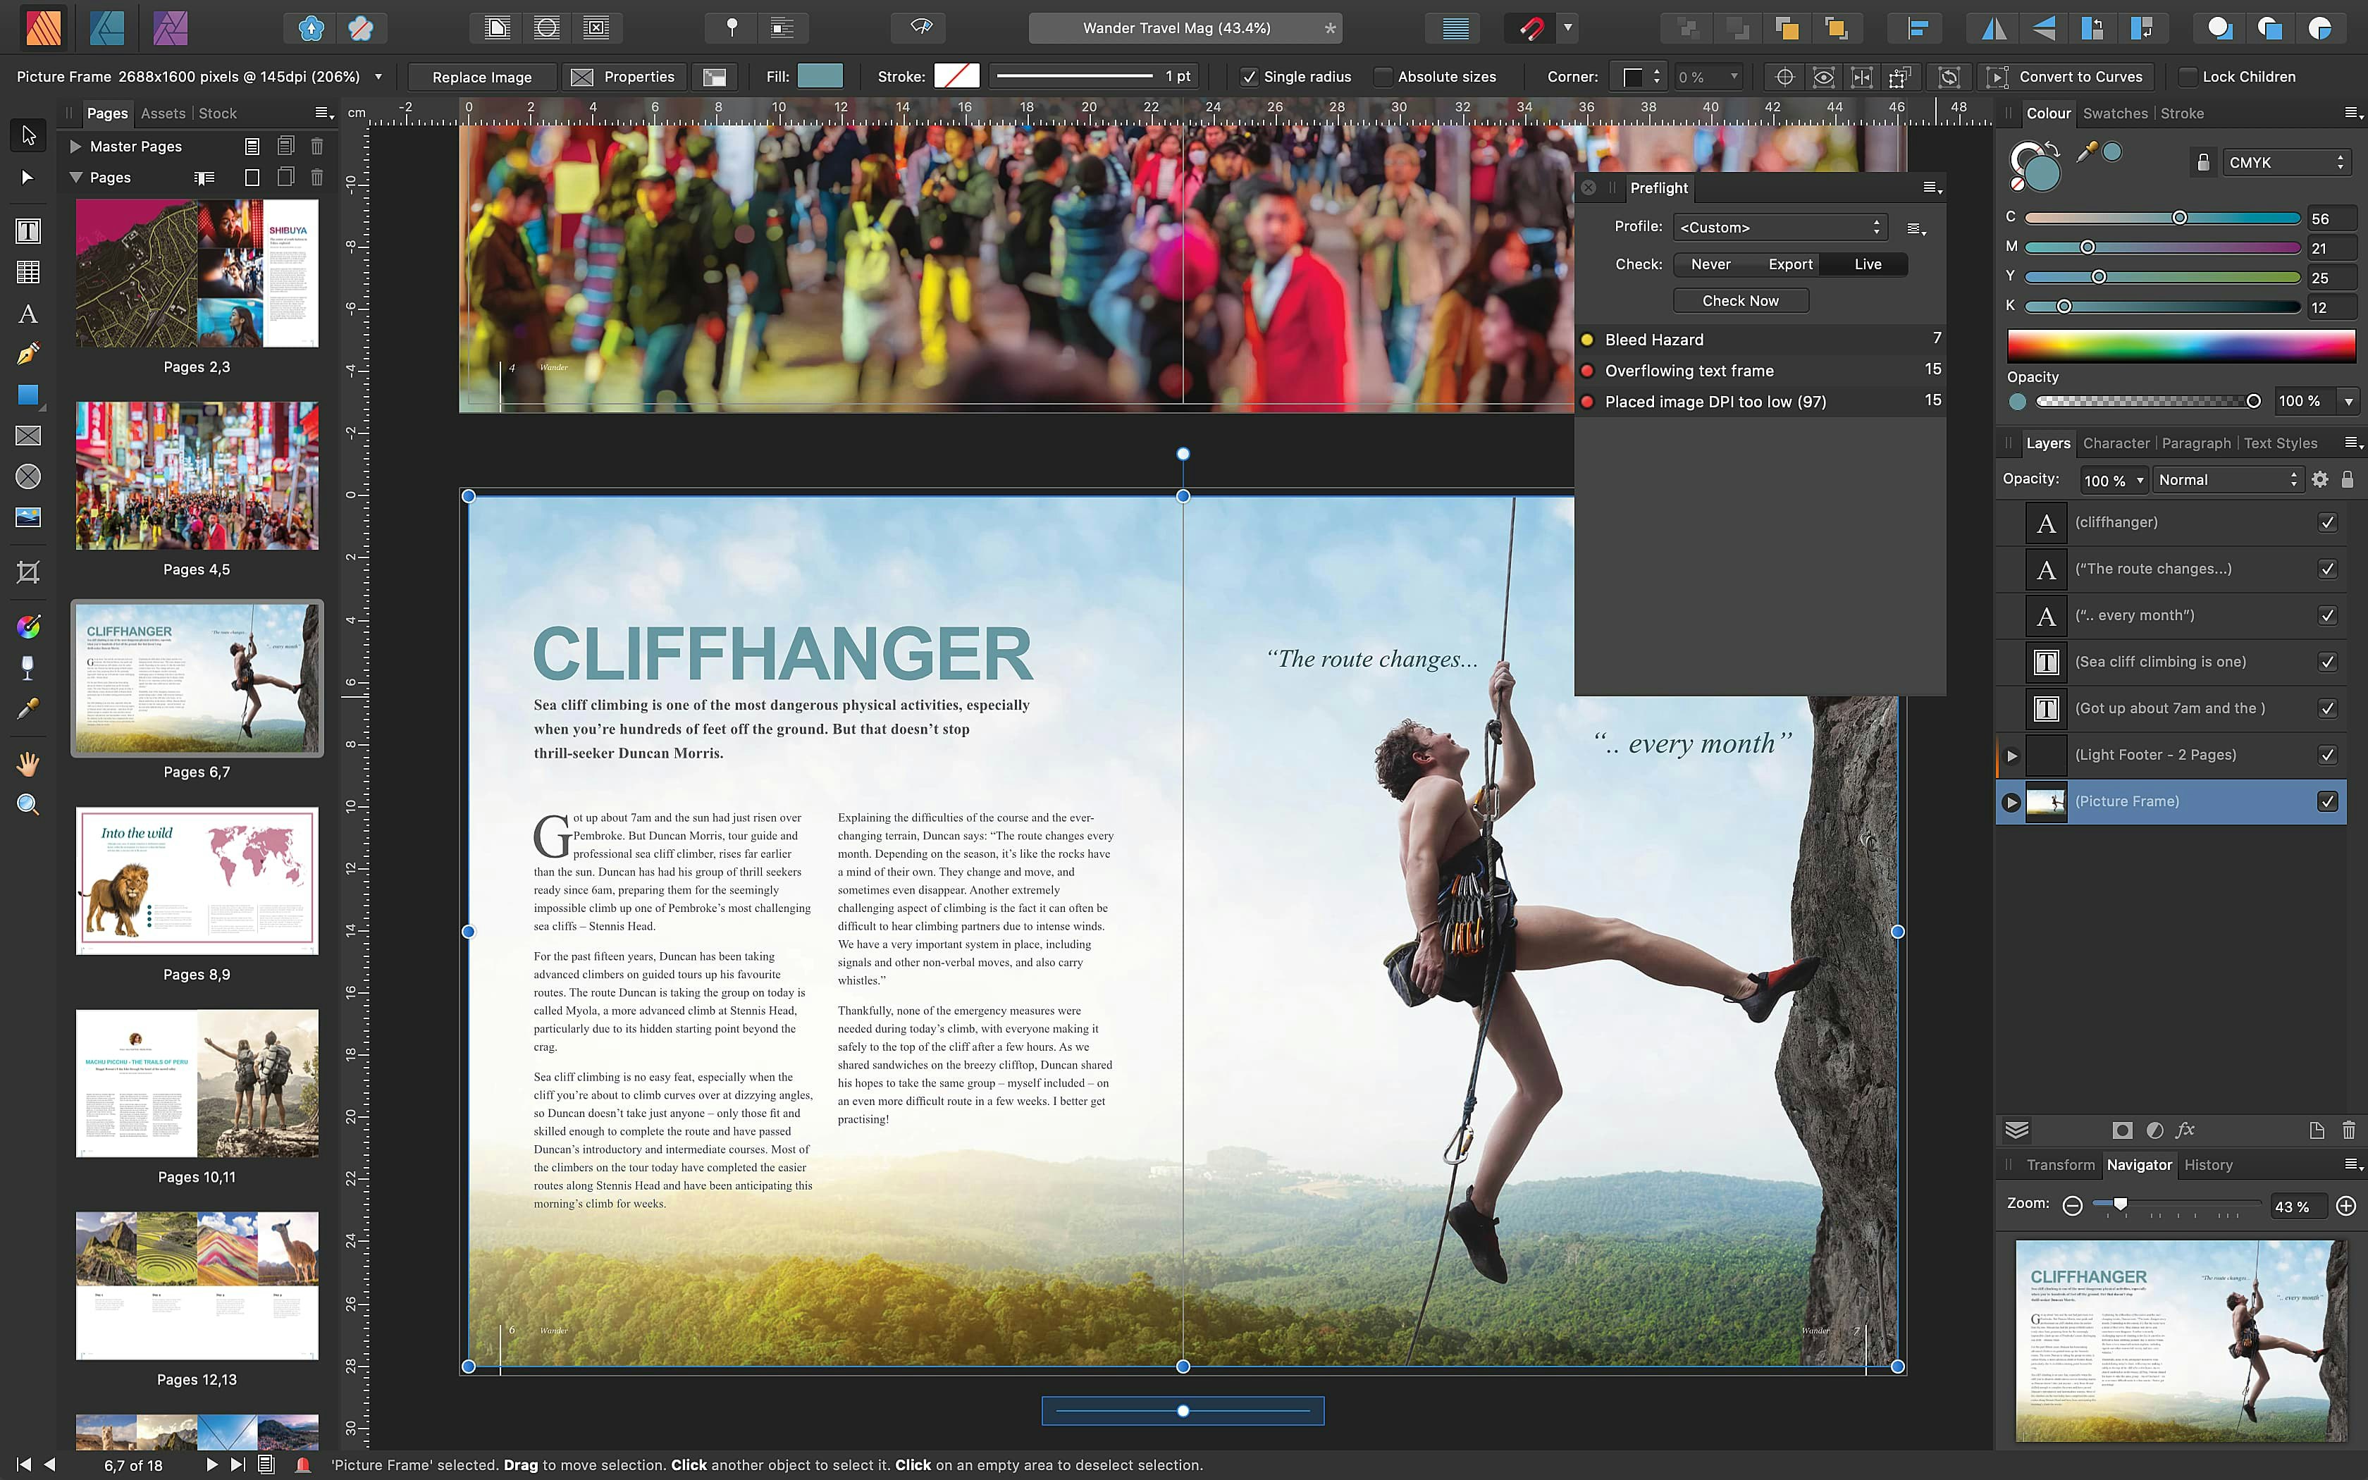This screenshot has height=1480, width=2368.
Task: Click the Check Now button in Preflight
Action: (x=1740, y=300)
